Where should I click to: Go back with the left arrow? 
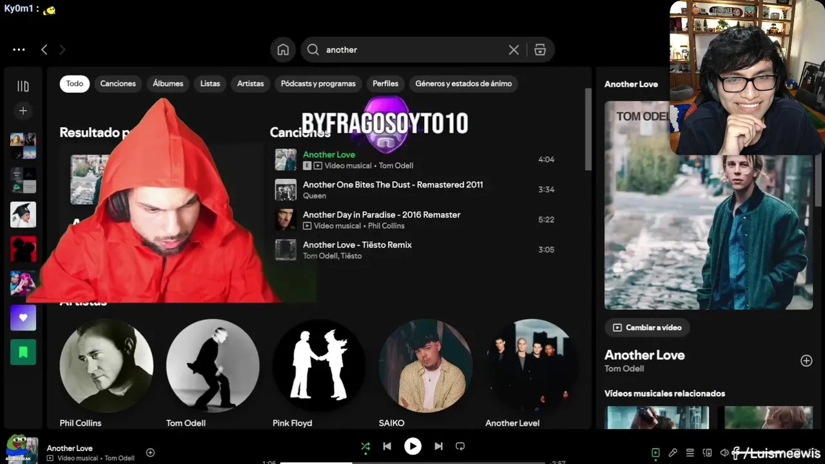tap(44, 50)
